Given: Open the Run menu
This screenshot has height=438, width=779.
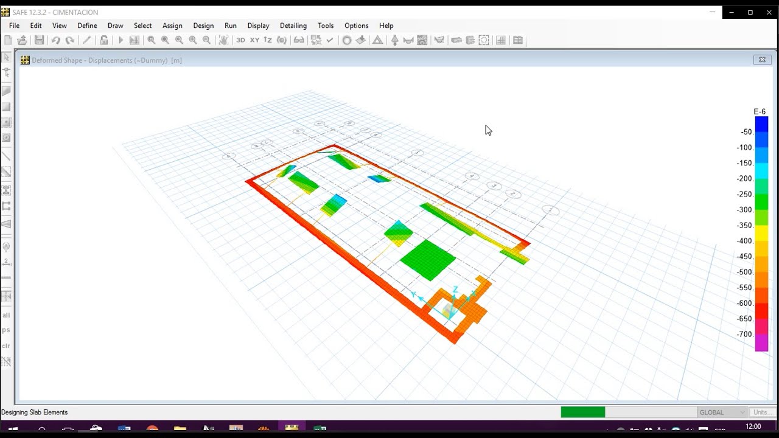Looking at the screenshot, I should pyautogui.click(x=230, y=26).
